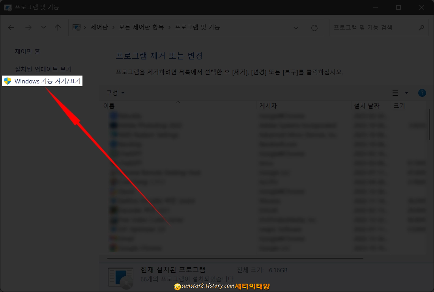Expand chevron after 모든 제어판 항목 breadcrumb
This screenshot has width=434, height=292.
(169, 27)
